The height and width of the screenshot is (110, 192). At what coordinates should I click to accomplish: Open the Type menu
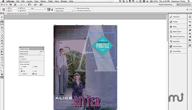point(36,1)
